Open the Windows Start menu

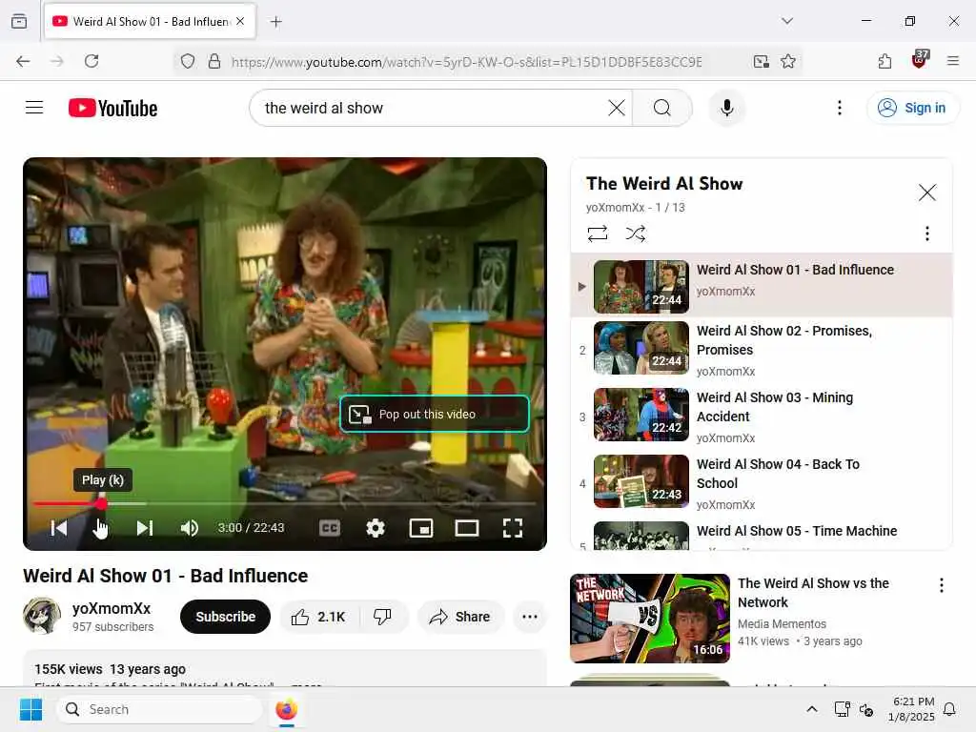(x=30, y=709)
